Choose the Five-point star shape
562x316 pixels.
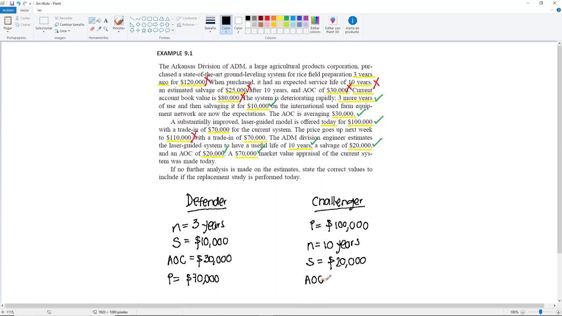click(144, 30)
